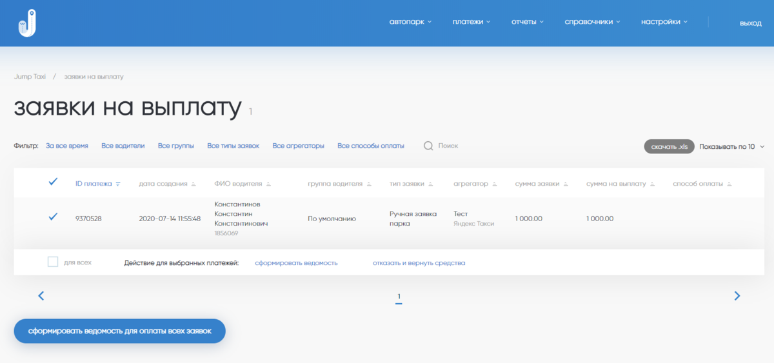Image resolution: width=774 pixels, height=363 pixels.
Task: Go to previous page with left arrow
Action: tap(41, 296)
